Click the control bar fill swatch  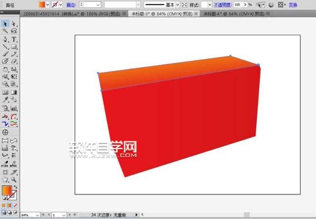coord(42,4)
